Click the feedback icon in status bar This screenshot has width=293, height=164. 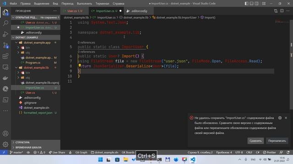pyautogui.click(x=281, y=152)
